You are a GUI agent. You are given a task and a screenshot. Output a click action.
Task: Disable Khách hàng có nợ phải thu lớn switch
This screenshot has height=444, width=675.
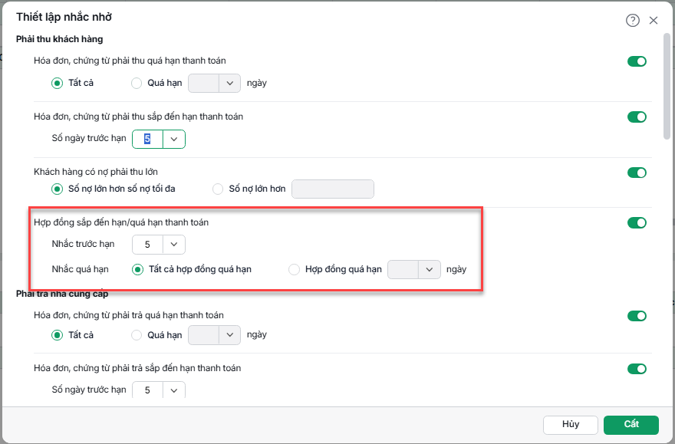(x=637, y=173)
